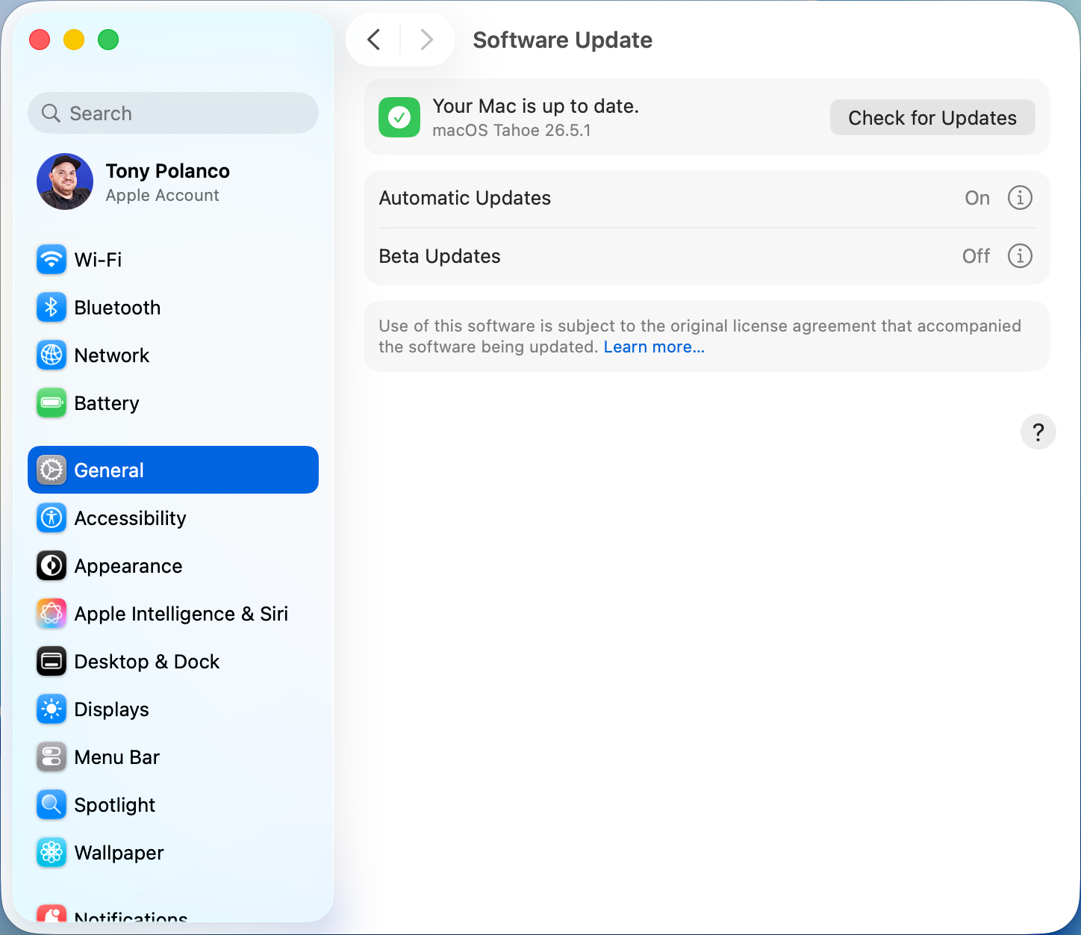The image size is (1081, 935).
Task: Click Check for Updates button
Action: pos(932,117)
